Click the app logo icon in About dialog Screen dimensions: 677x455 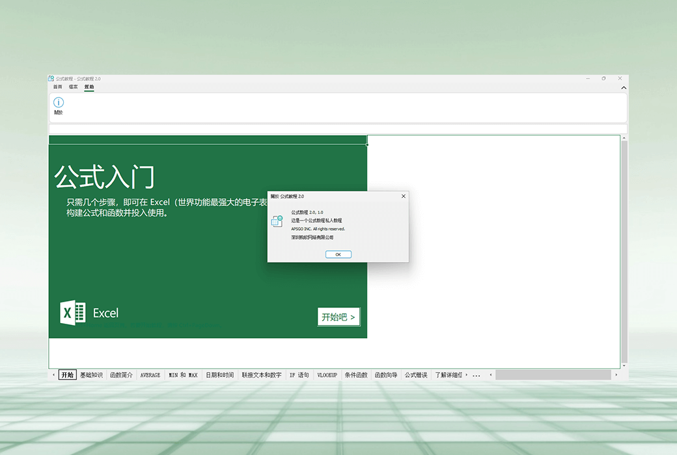pyautogui.click(x=277, y=221)
